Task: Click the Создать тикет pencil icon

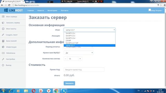Action: (x=3, y=35)
